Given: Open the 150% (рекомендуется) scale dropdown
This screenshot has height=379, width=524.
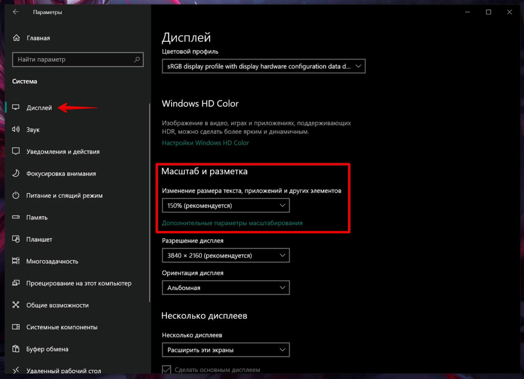Looking at the screenshot, I should tap(225, 205).
